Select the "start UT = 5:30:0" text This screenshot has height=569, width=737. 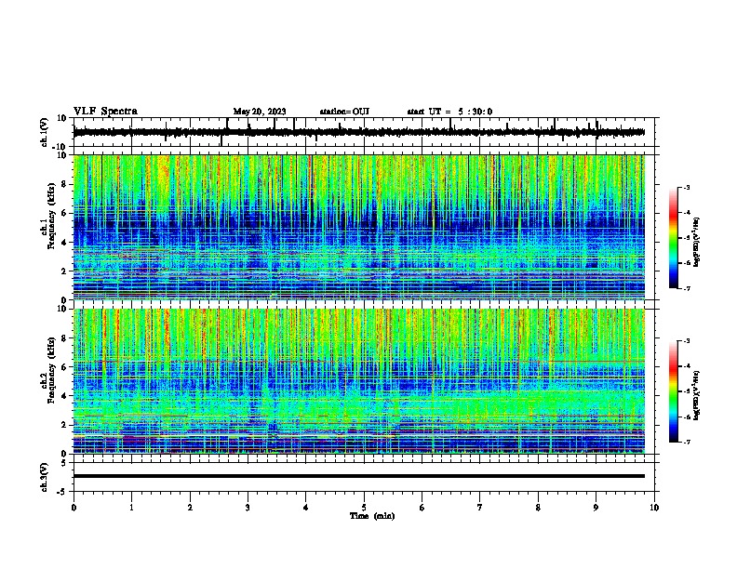click(x=449, y=112)
